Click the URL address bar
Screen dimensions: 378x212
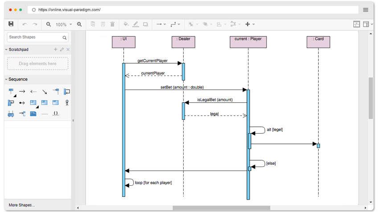click(193, 10)
